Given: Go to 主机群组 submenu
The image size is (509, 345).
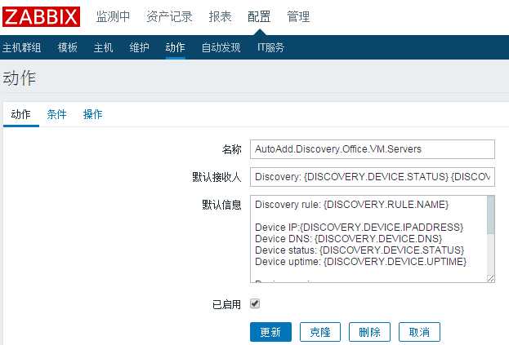Looking at the screenshot, I should [21, 47].
